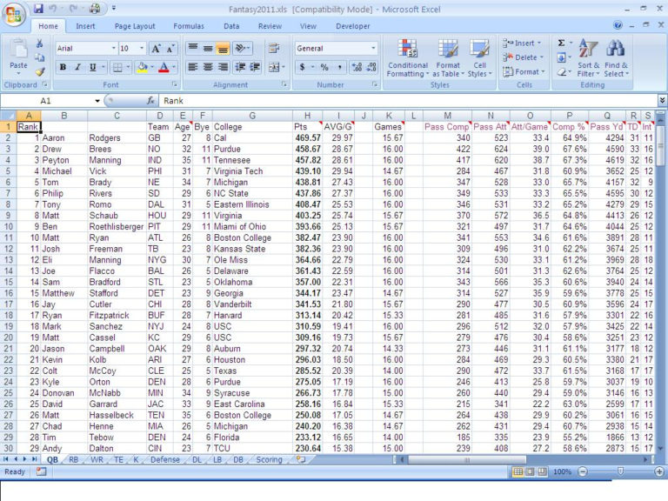Toggle Italic formatting
668x501 pixels.
click(78, 67)
